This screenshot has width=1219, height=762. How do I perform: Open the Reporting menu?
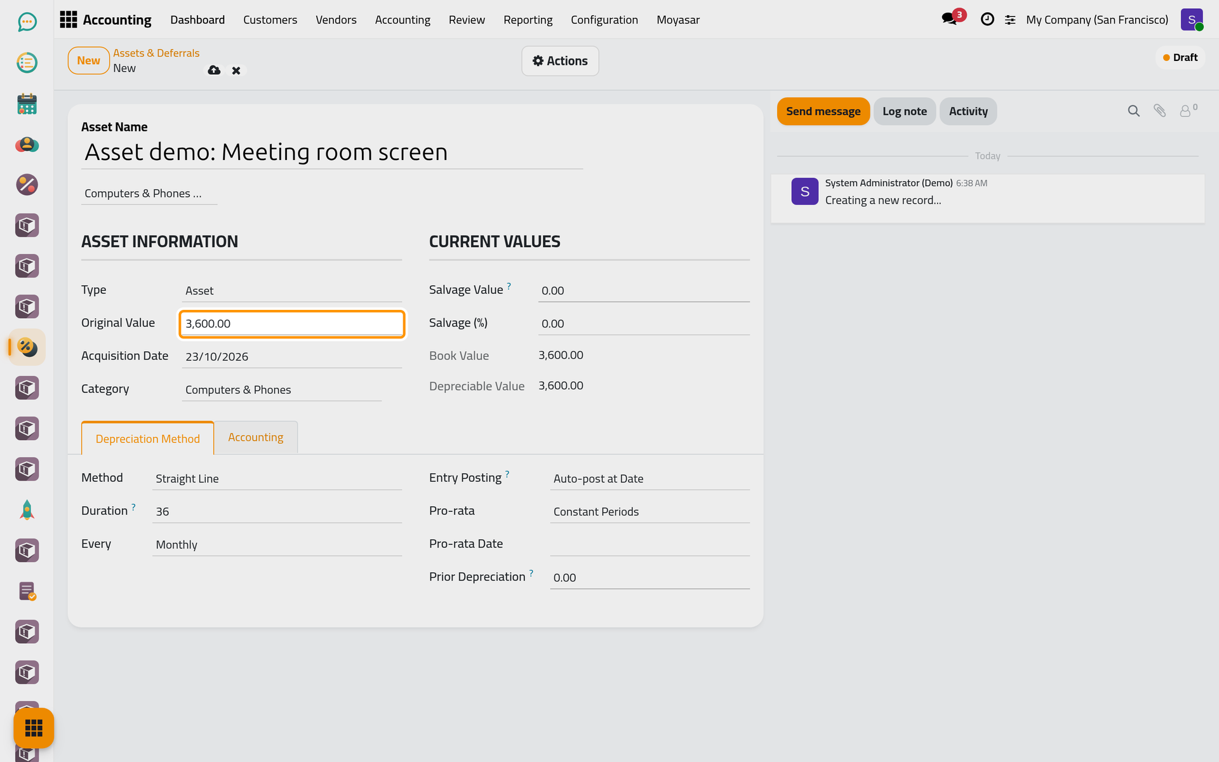click(528, 20)
